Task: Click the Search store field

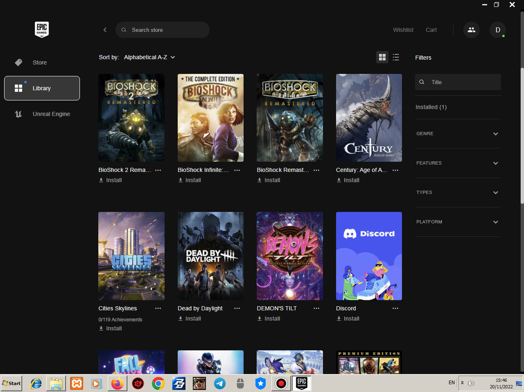Action: (163, 30)
